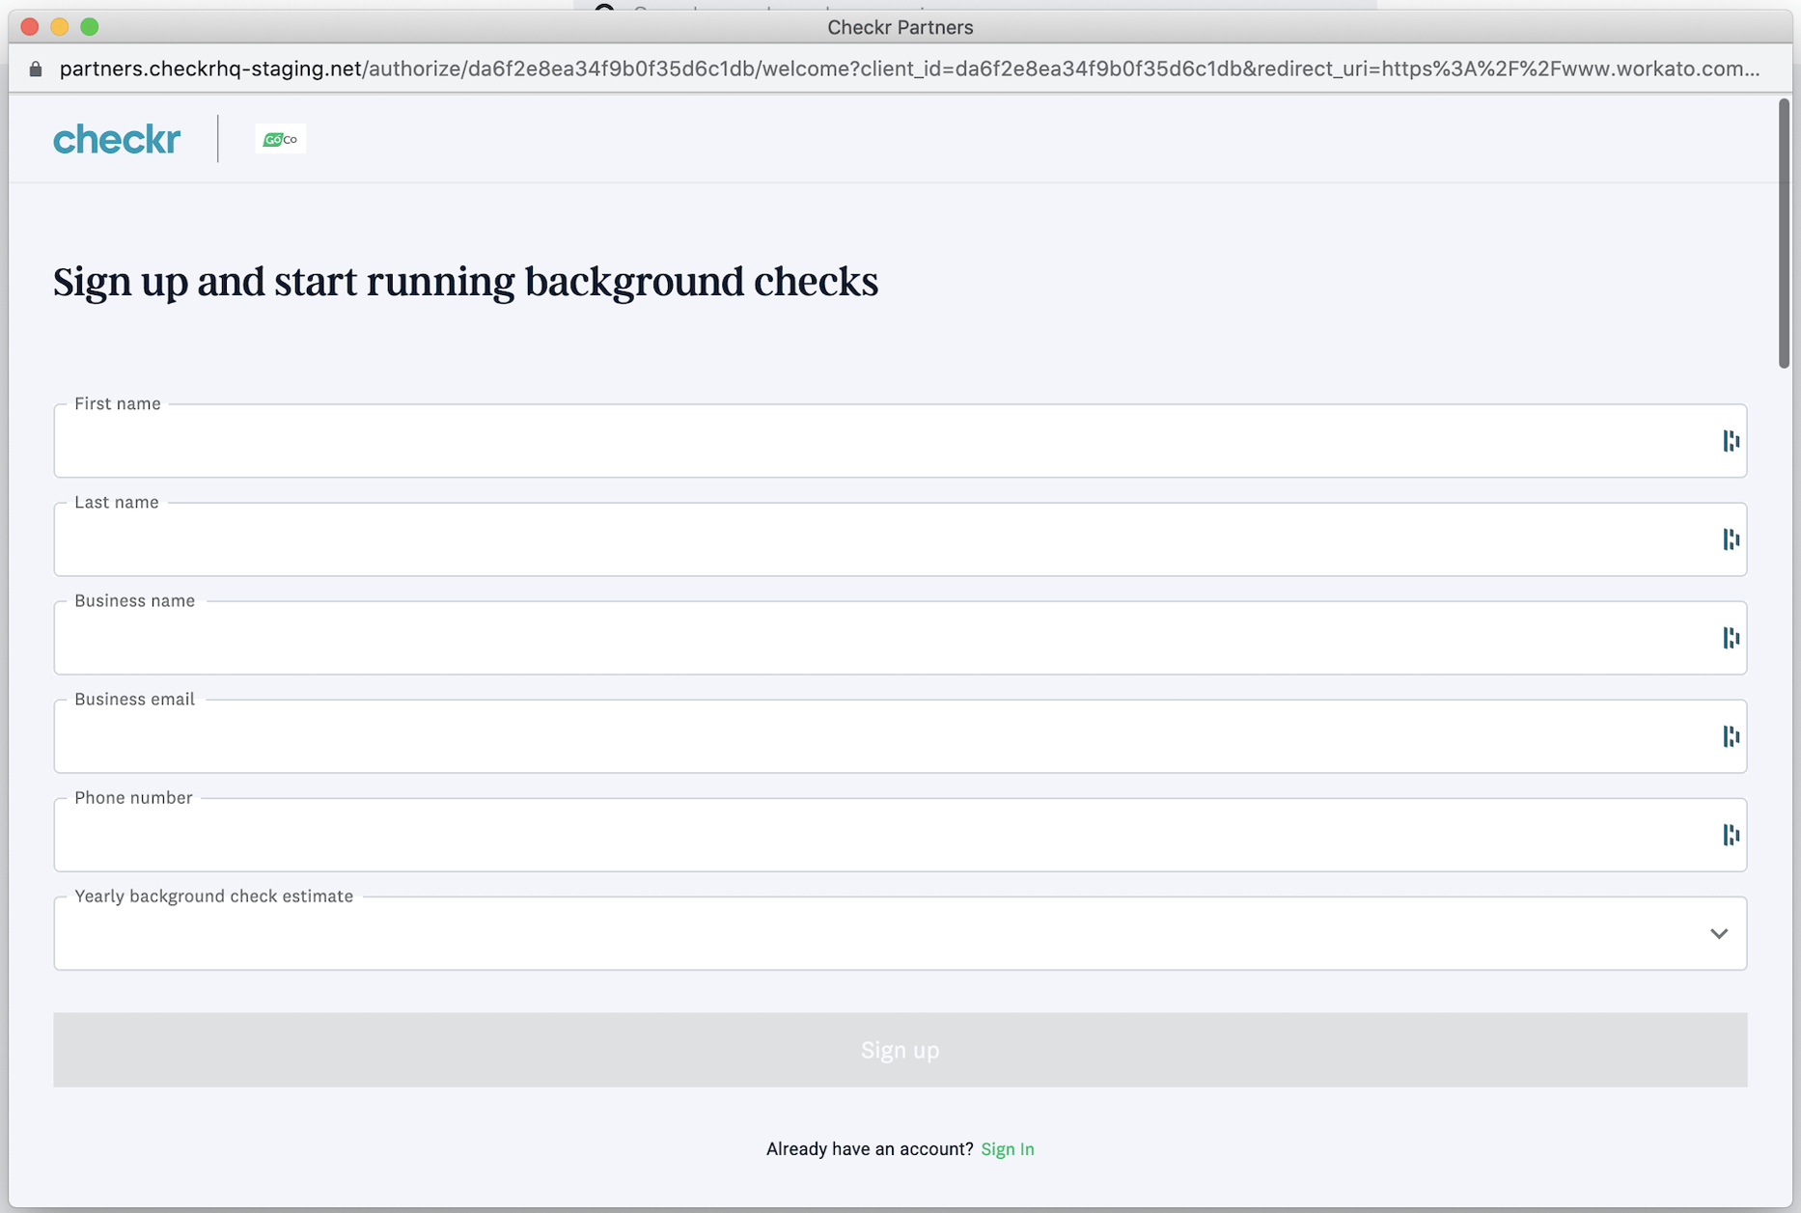Click the Checkr logo
This screenshot has height=1213, width=1801.
click(116, 139)
